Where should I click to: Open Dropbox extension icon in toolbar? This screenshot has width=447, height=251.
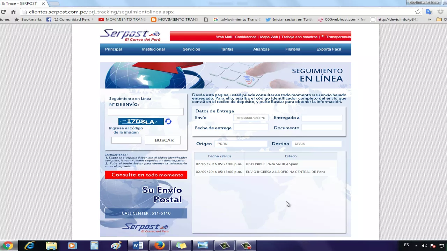(440, 12)
